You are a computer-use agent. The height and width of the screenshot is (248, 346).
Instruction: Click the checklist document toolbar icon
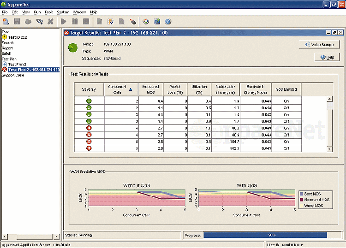point(110,21)
